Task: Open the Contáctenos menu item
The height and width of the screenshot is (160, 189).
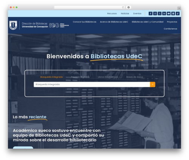Action: coord(170,29)
